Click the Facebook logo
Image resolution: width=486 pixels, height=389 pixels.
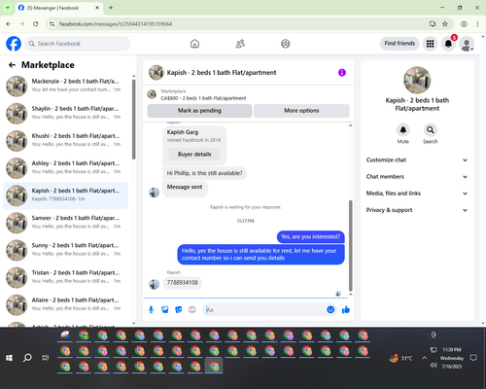point(14,44)
